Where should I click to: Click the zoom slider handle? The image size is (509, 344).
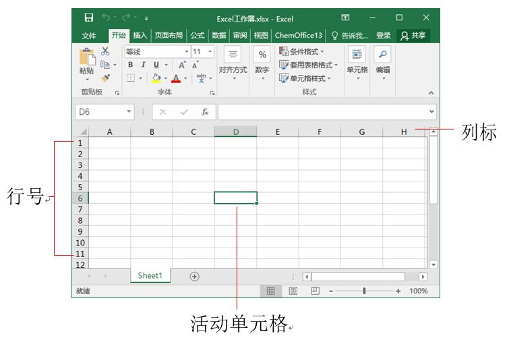(364, 291)
